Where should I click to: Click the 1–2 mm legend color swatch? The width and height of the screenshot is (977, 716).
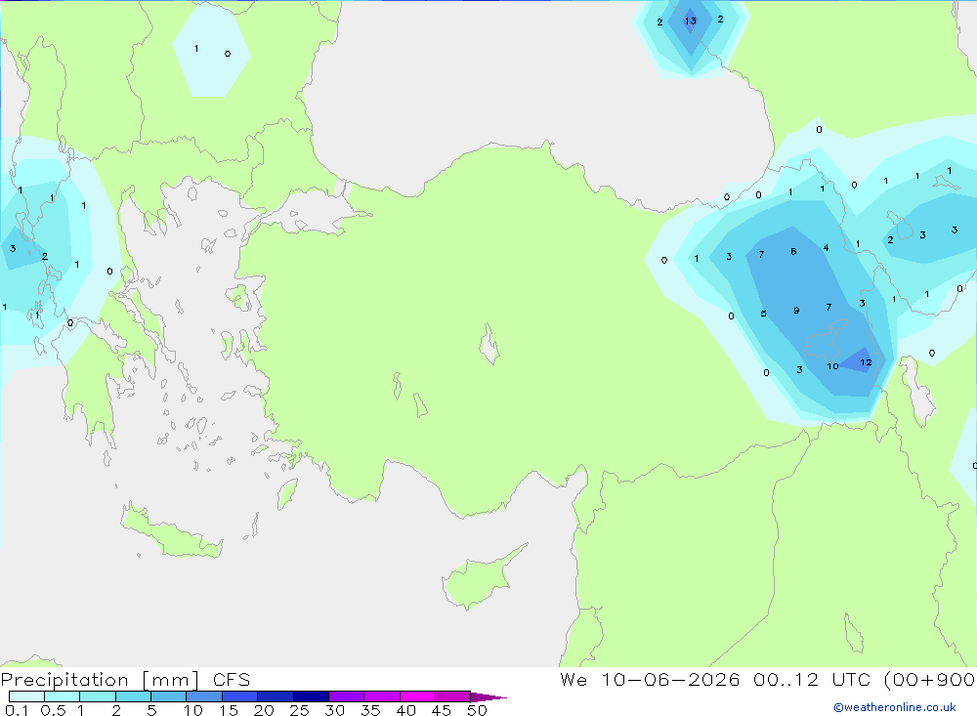[98, 696]
